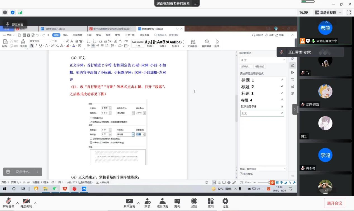Viewport: 354px width, 211px height.
Task: Click the Bold formatting icon
Action: (x=32, y=46)
